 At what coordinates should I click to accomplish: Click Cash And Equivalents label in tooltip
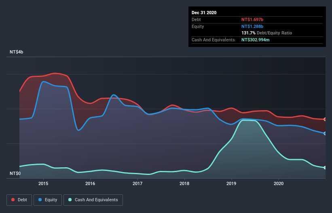[x=213, y=40]
